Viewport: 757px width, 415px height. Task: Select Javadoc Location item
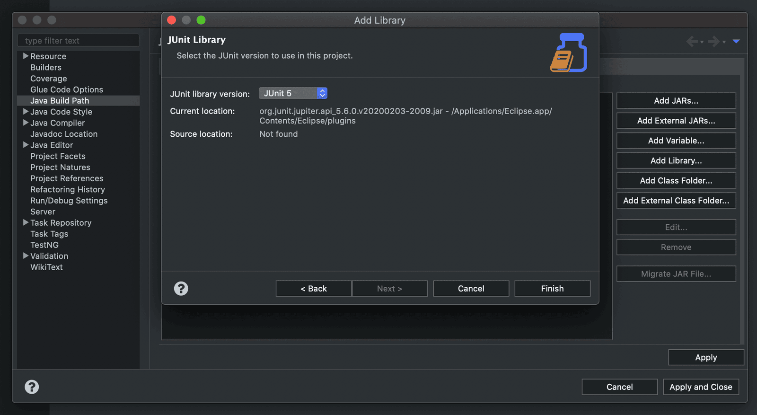[64, 134]
